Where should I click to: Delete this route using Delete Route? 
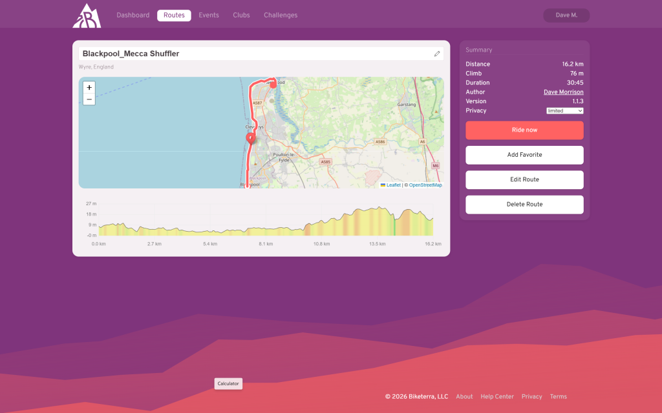click(524, 205)
